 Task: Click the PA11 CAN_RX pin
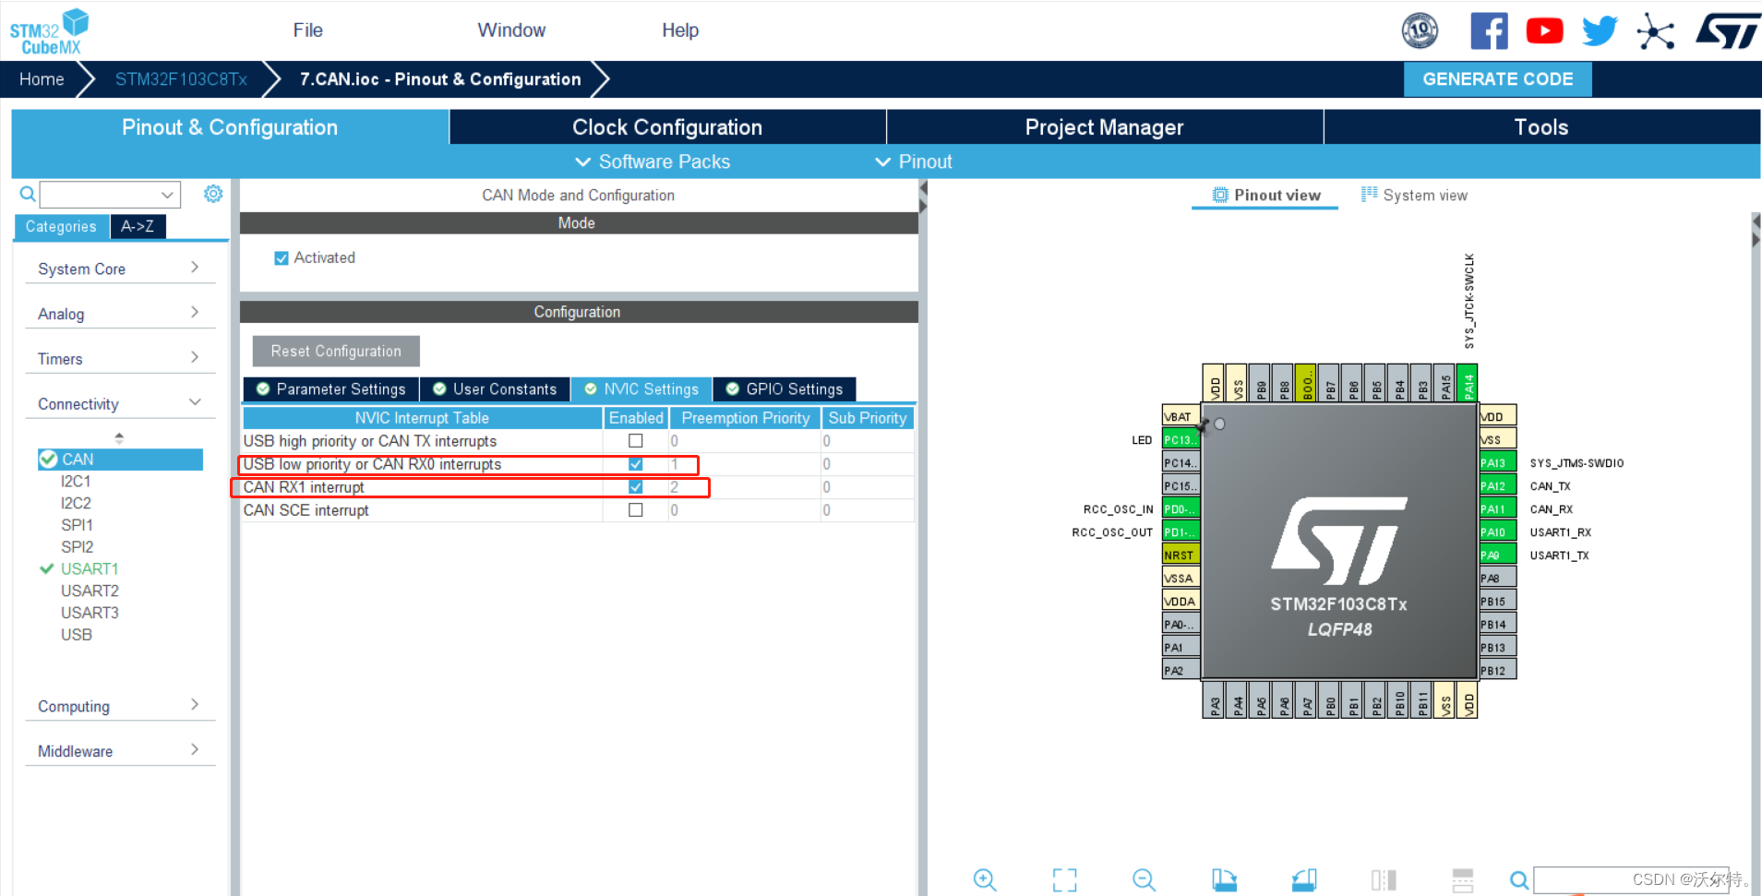[1498, 508]
